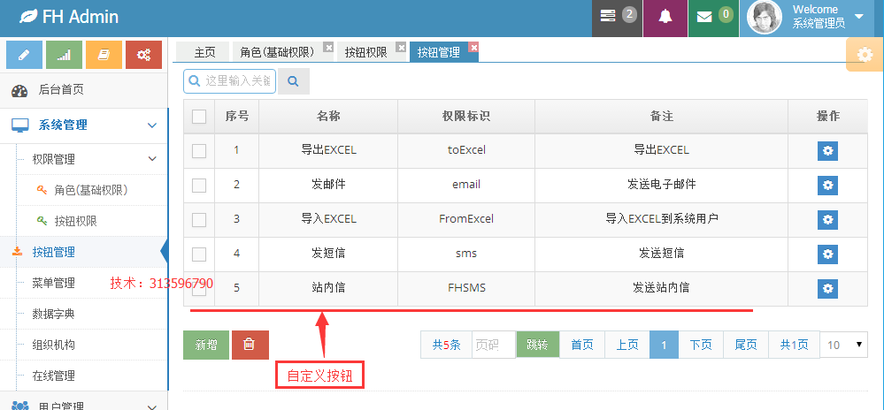This screenshot has width=884, height=410.
Task: Focus the keyword search input
Action: click(229, 81)
